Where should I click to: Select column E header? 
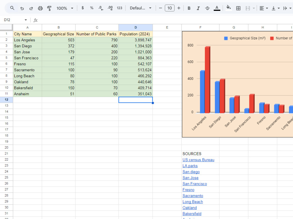(167, 27)
